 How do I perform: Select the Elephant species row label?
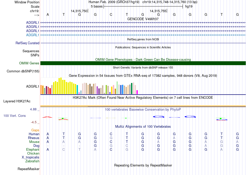point(33,150)
